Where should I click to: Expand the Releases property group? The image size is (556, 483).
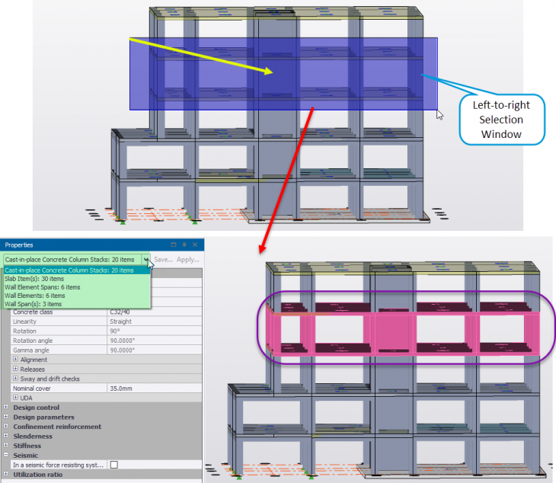pyautogui.click(x=16, y=369)
